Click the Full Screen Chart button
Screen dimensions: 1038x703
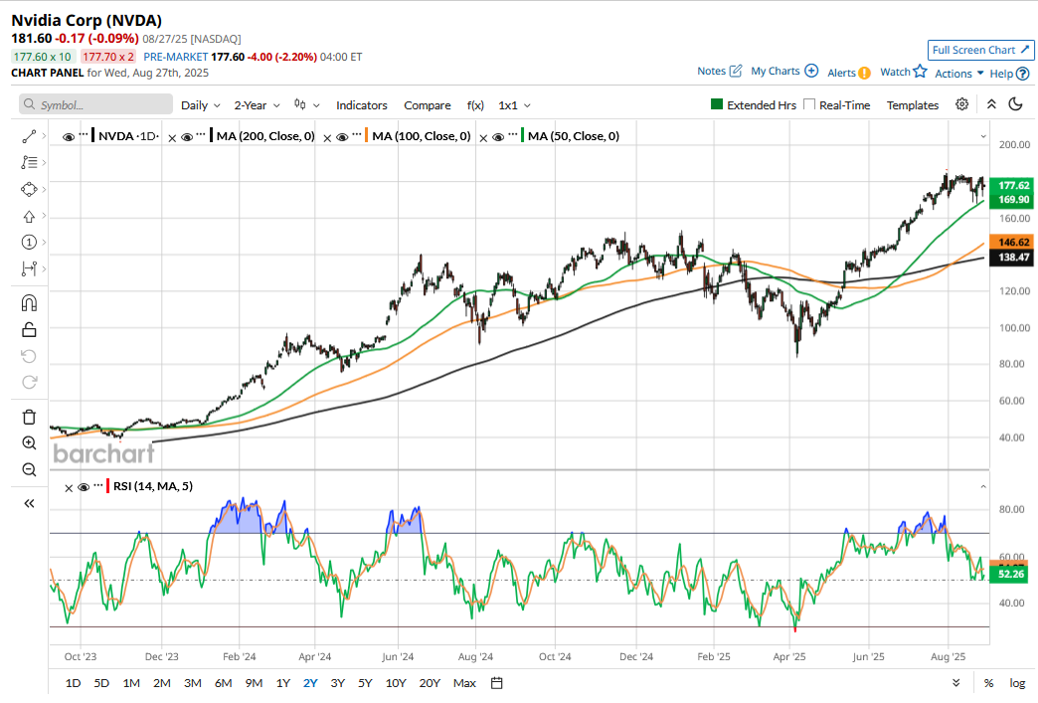(979, 50)
